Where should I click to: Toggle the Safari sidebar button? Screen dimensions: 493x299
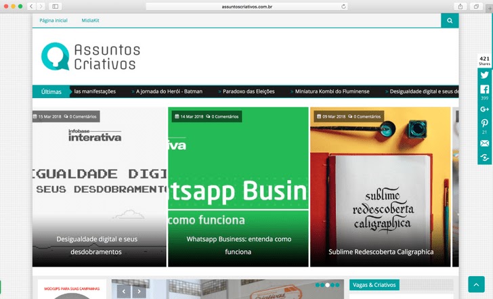pyautogui.click(x=56, y=6)
